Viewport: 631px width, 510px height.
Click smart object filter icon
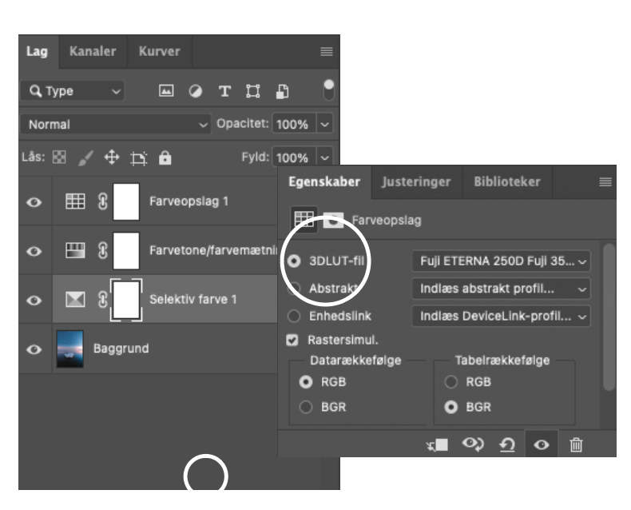(x=282, y=91)
